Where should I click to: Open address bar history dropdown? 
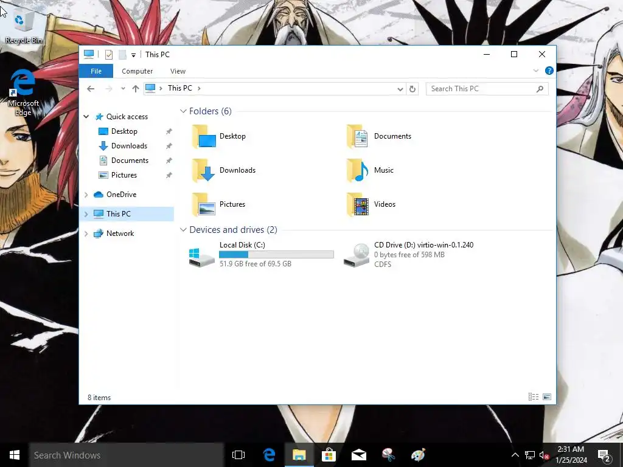click(400, 89)
